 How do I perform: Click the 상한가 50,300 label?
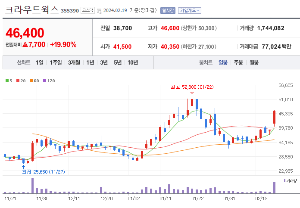[x=199, y=28]
